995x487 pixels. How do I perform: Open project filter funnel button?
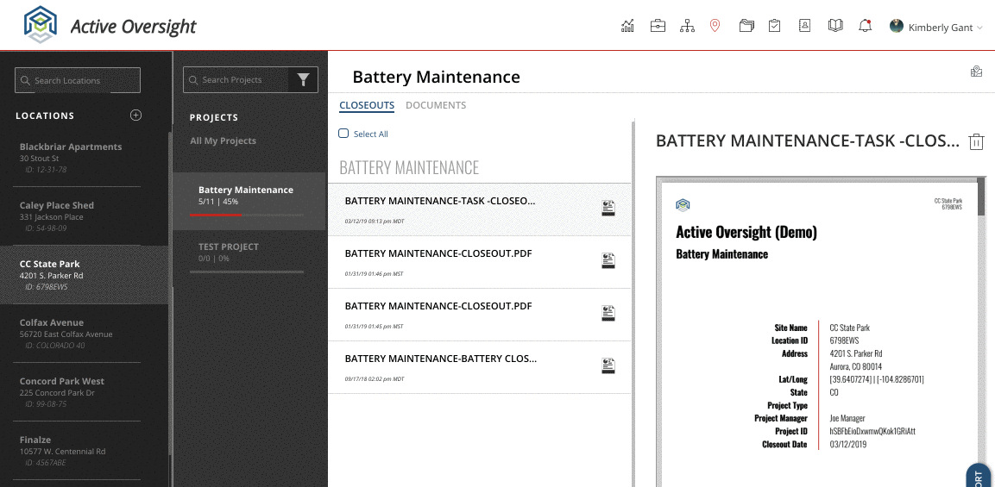coord(303,80)
